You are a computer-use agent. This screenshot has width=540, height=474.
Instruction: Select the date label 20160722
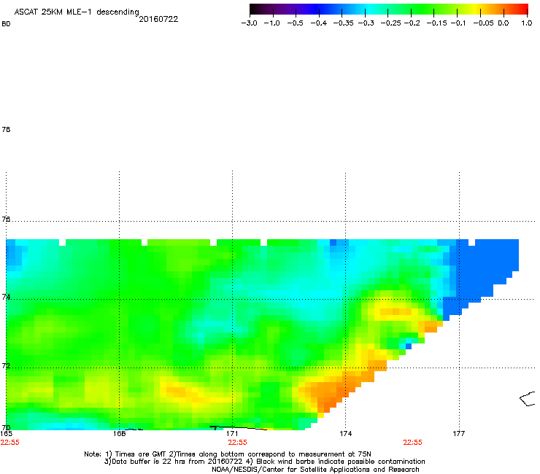pos(158,19)
